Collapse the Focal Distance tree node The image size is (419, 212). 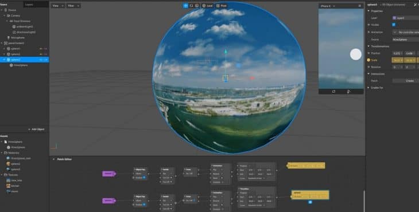[x=7, y=21]
